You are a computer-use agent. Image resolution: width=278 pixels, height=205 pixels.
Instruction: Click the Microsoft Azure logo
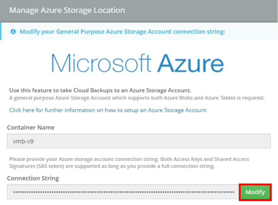(x=137, y=63)
